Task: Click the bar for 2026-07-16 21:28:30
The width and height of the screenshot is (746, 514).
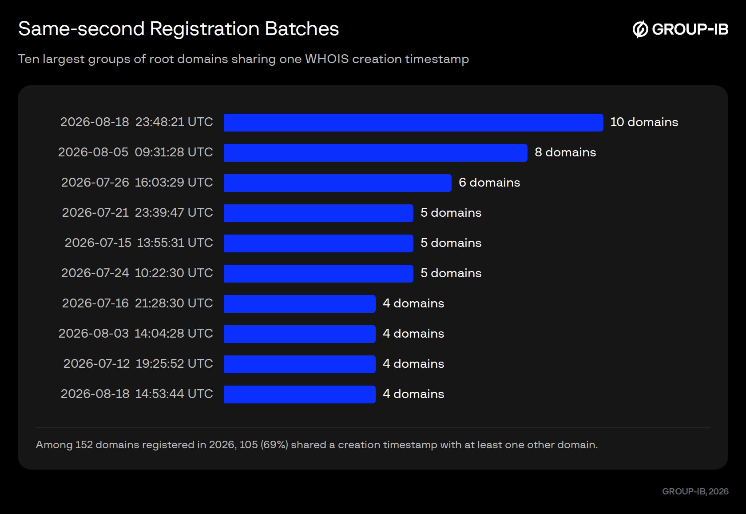Action: (x=300, y=304)
